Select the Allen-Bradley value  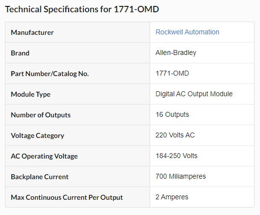[176, 53]
